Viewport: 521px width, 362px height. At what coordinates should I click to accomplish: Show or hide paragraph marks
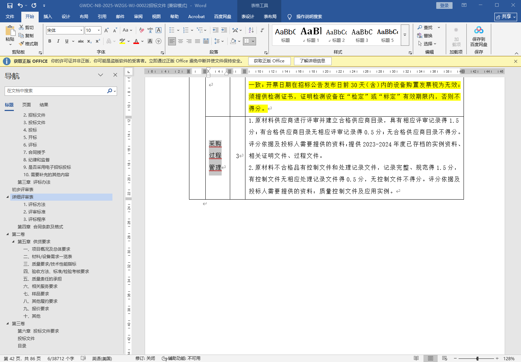(262, 30)
